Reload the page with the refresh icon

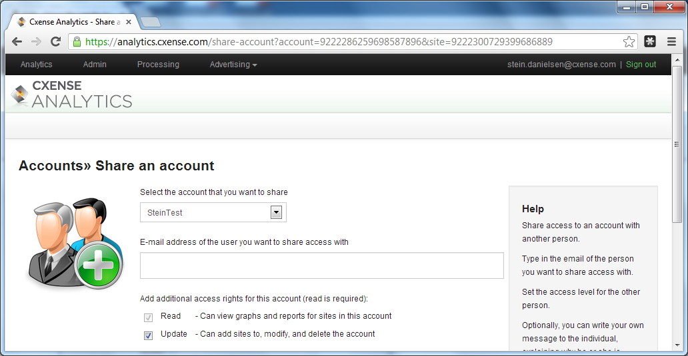point(56,42)
